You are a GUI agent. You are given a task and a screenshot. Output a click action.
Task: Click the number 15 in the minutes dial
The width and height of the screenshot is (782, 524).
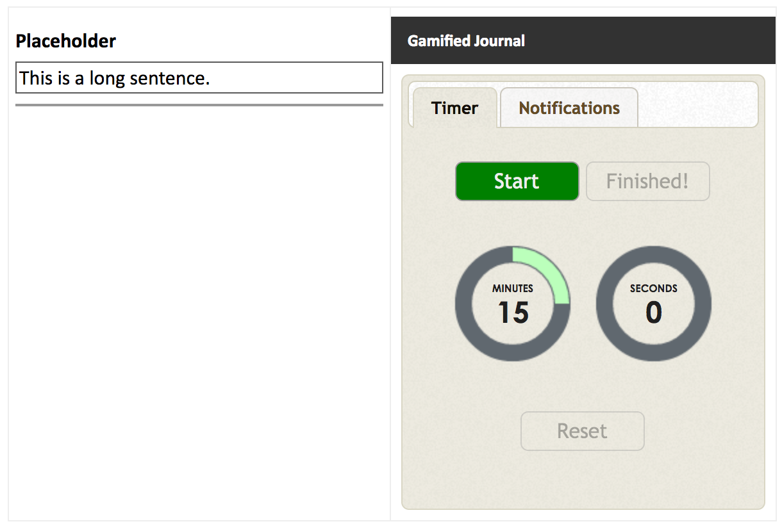click(x=513, y=313)
